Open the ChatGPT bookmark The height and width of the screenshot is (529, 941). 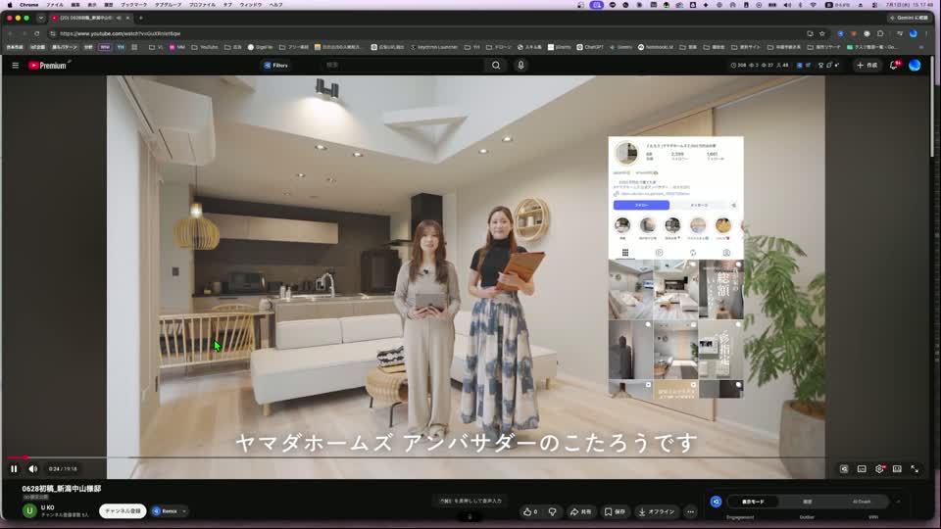coord(590,47)
